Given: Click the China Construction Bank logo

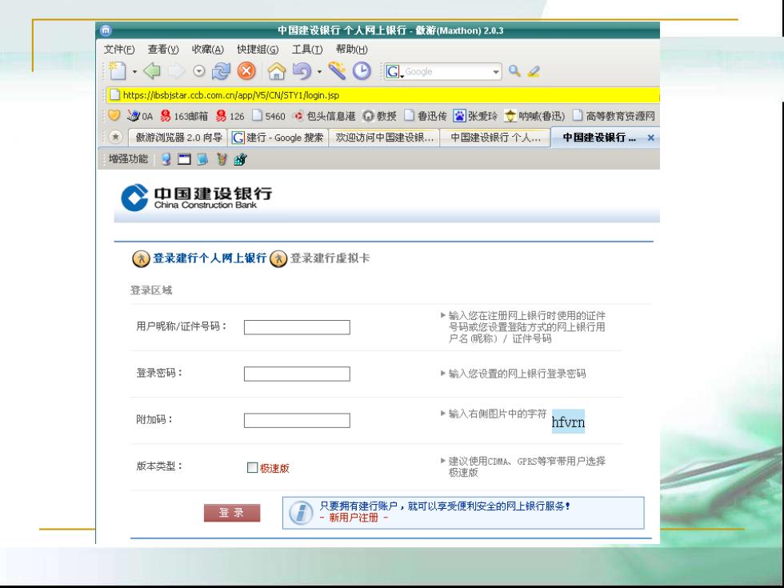Looking at the screenshot, I should (x=197, y=198).
